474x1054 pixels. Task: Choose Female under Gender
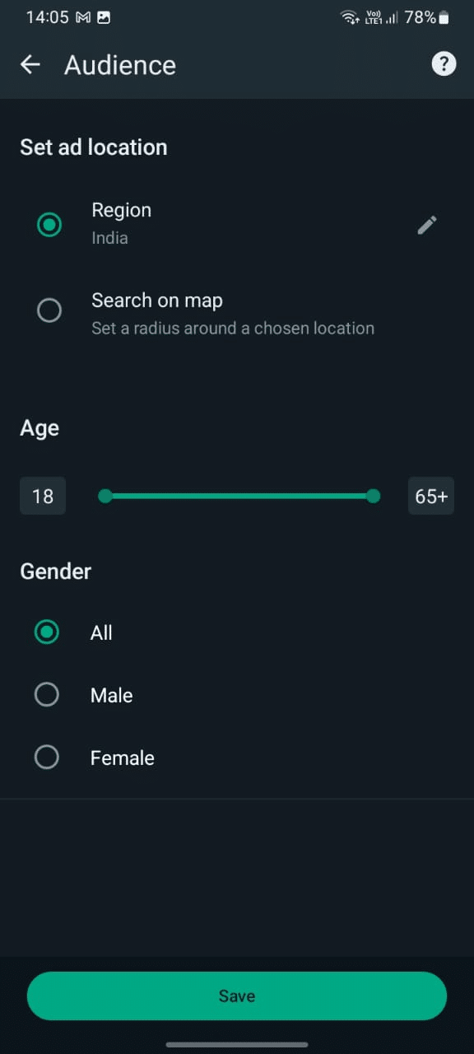(x=47, y=757)
